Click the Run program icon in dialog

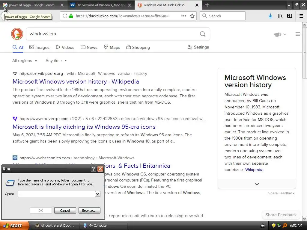pos(10,183)
